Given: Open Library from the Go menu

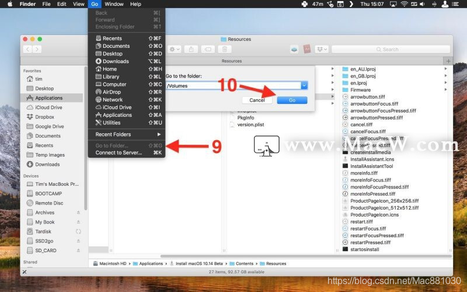Looking at the screenshot, I should [127, 77].
